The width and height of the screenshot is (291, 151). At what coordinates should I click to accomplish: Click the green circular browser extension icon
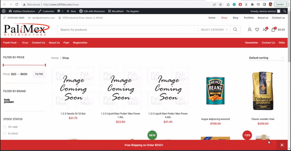[234, 4]
